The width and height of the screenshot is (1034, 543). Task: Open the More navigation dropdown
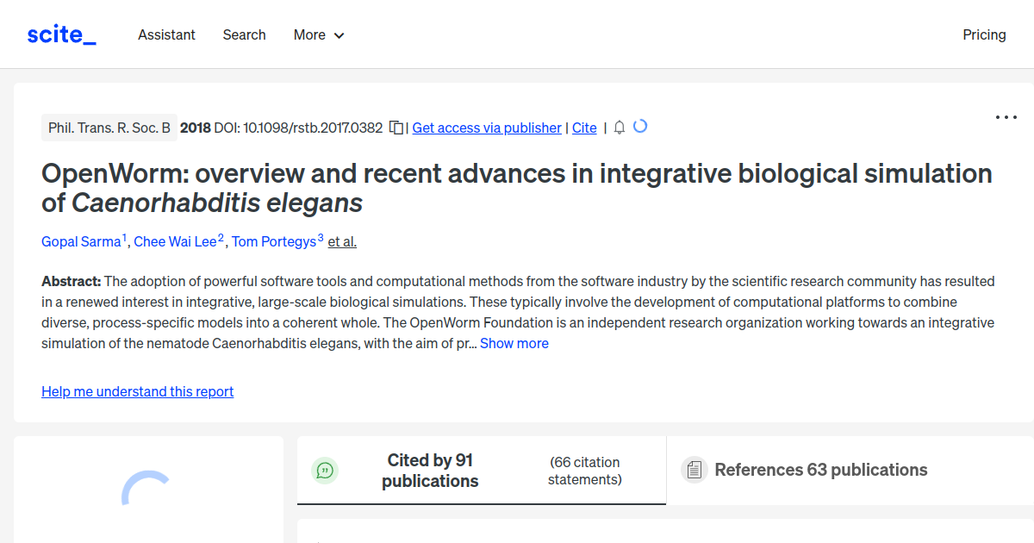coord(318,34)
